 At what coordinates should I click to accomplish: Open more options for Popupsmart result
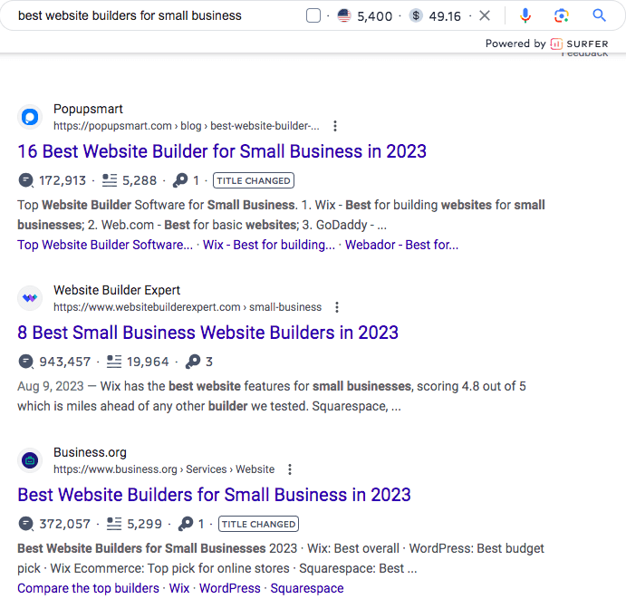[335, 126]
